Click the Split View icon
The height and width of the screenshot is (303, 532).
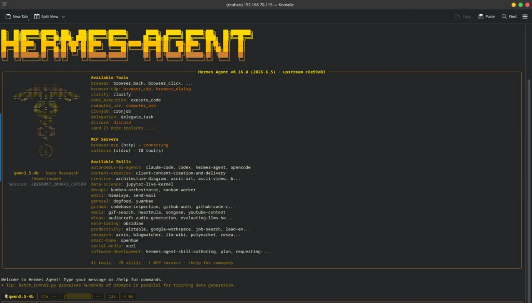click(37, 16)
